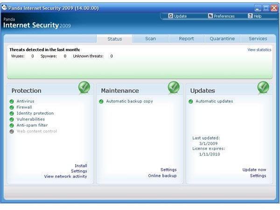
Task: Click the Protection green checkmark icon
Action: pos(84,87)
